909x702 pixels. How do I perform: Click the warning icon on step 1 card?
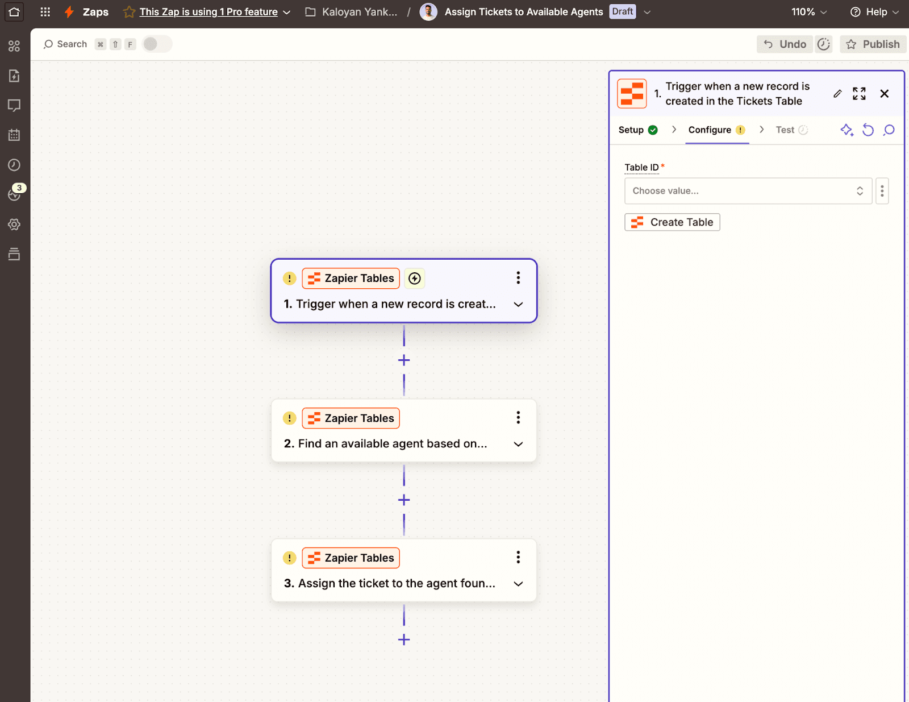pos(290,279)
